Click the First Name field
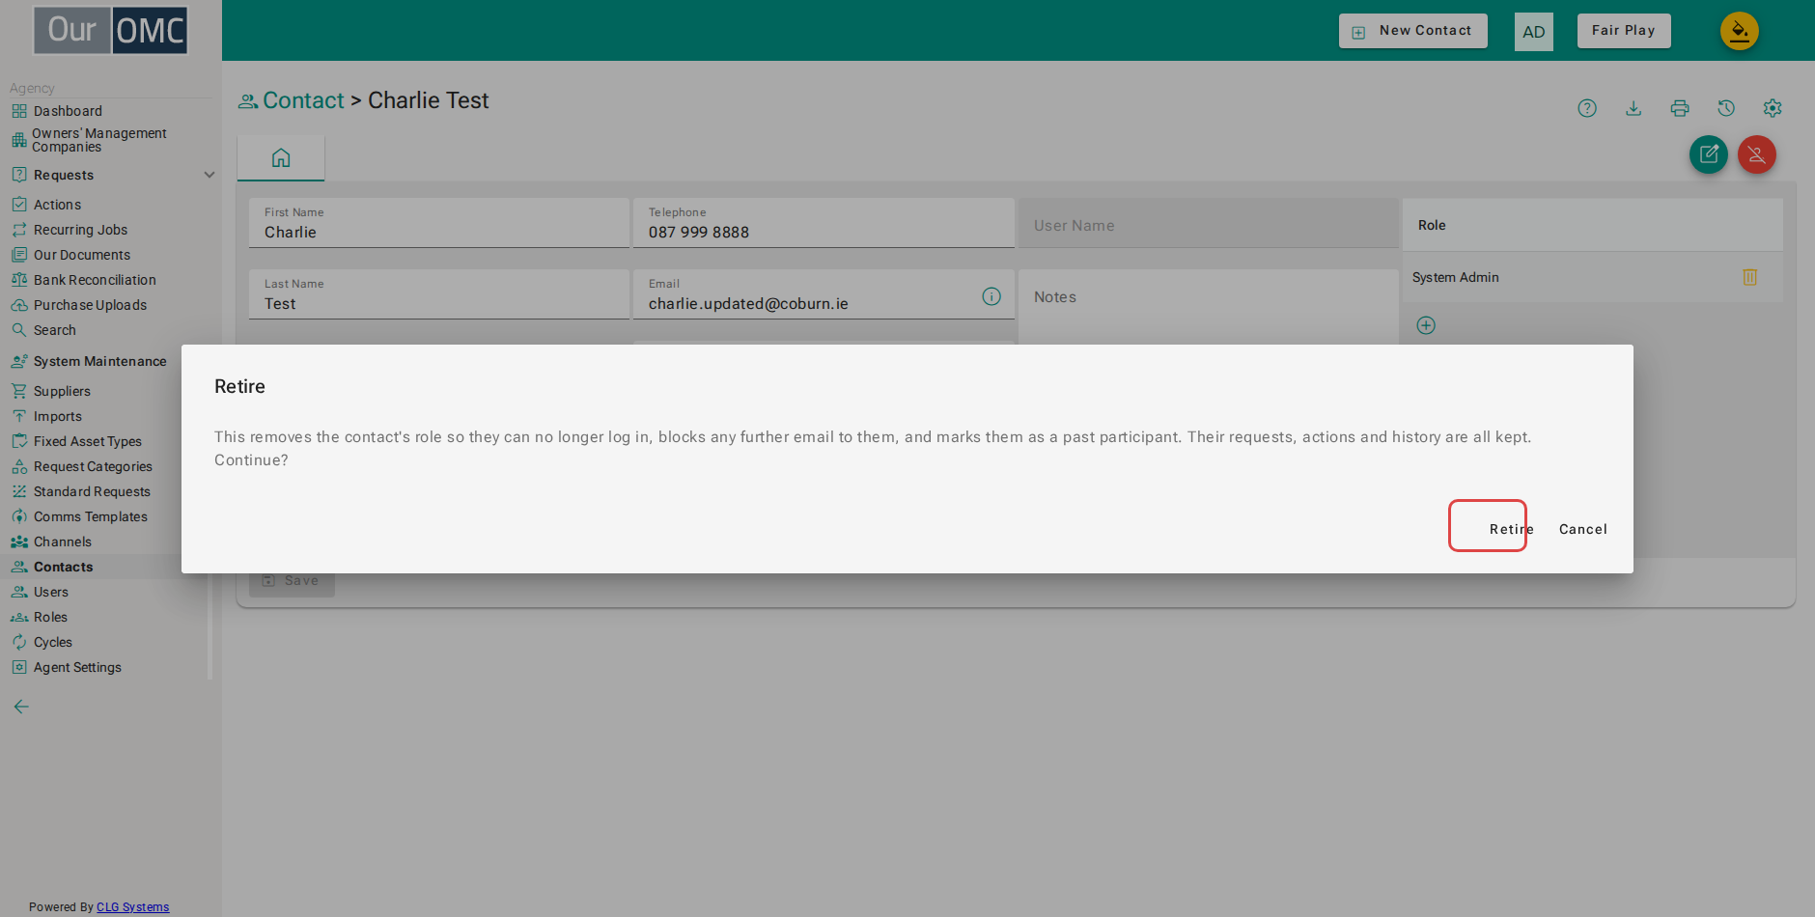The height and width of the screenshot is (917, 1815). [x=439, y=223]
